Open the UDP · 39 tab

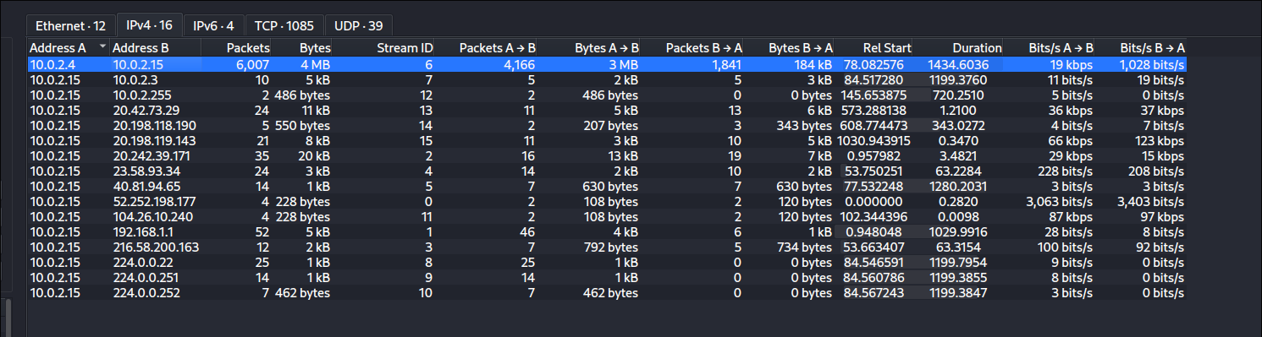(358, 25)
